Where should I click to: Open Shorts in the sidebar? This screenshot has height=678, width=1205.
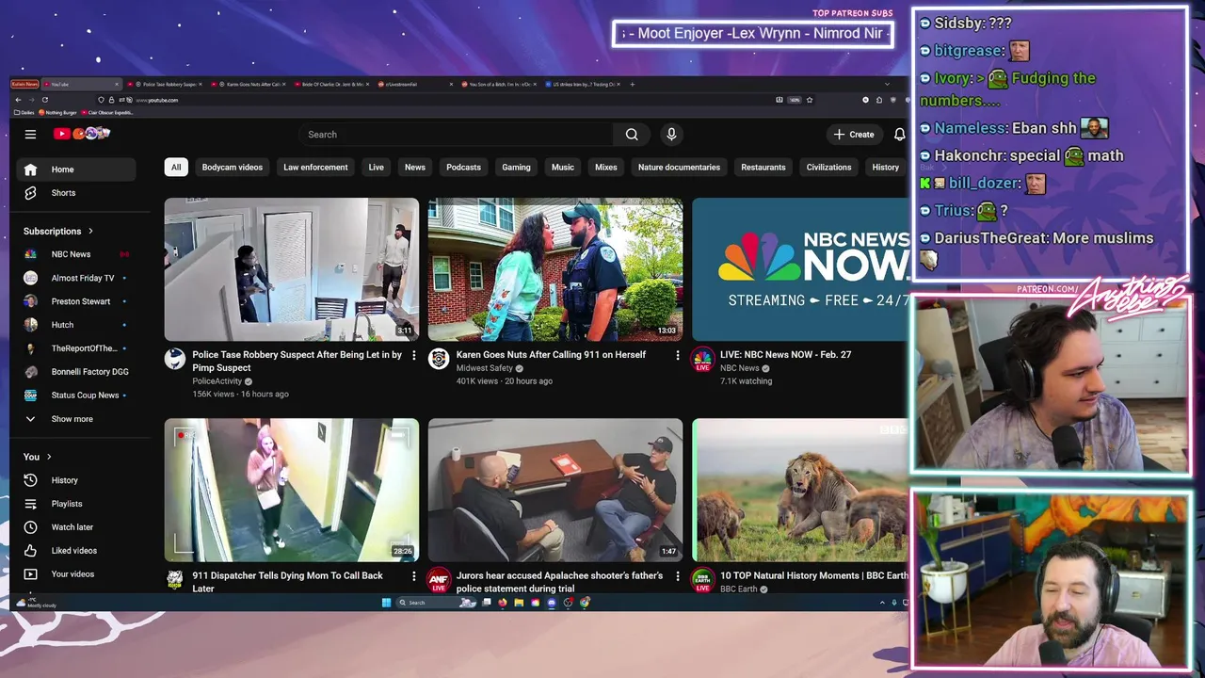(75, 193)
